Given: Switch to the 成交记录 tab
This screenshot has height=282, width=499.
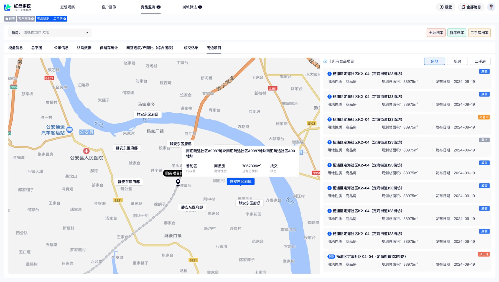Looking at the screenshot, I should [x=191, y=48].
